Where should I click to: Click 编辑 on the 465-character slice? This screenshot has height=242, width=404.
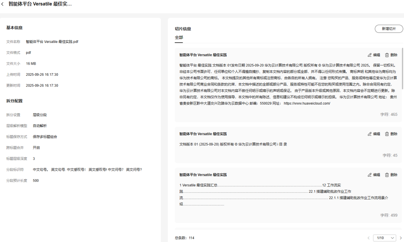376,55
